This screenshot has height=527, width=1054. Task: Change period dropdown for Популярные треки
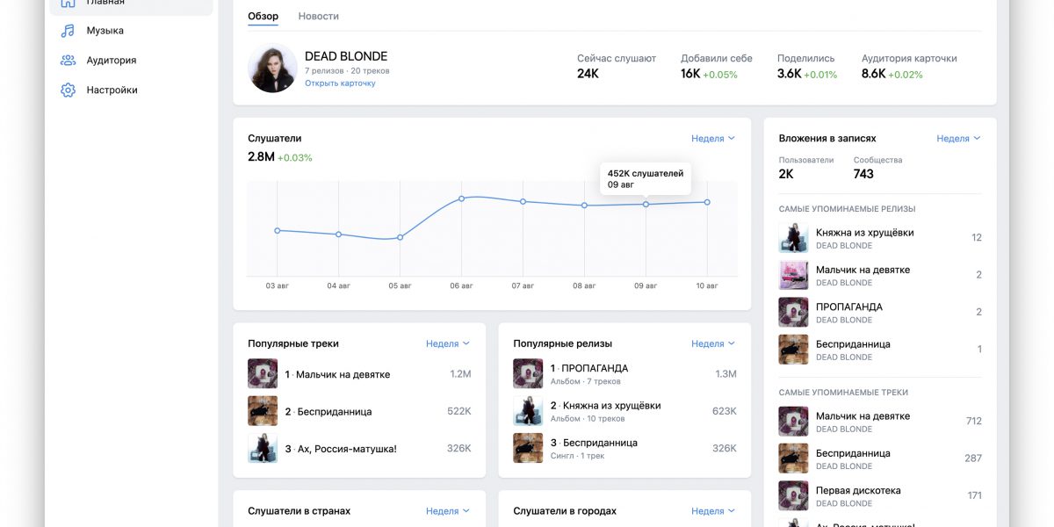click(x=448, y=344)
